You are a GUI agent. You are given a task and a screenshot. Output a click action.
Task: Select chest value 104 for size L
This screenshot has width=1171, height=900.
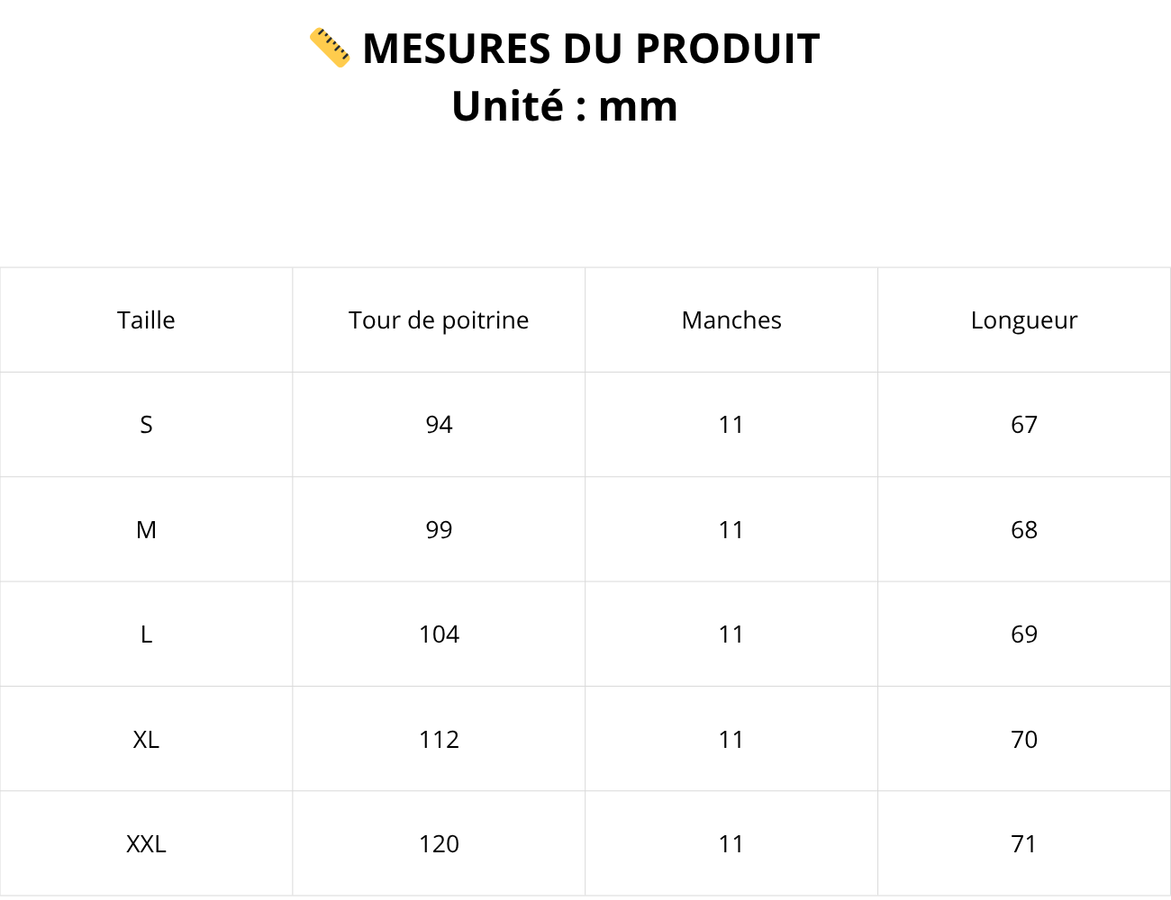click(439, 634)
